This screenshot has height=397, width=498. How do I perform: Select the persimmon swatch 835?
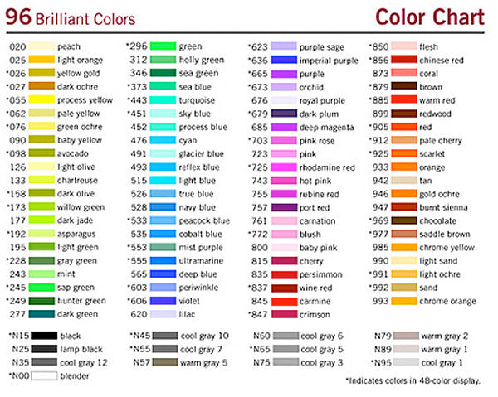pyautogui.click(x=284, y=274)
